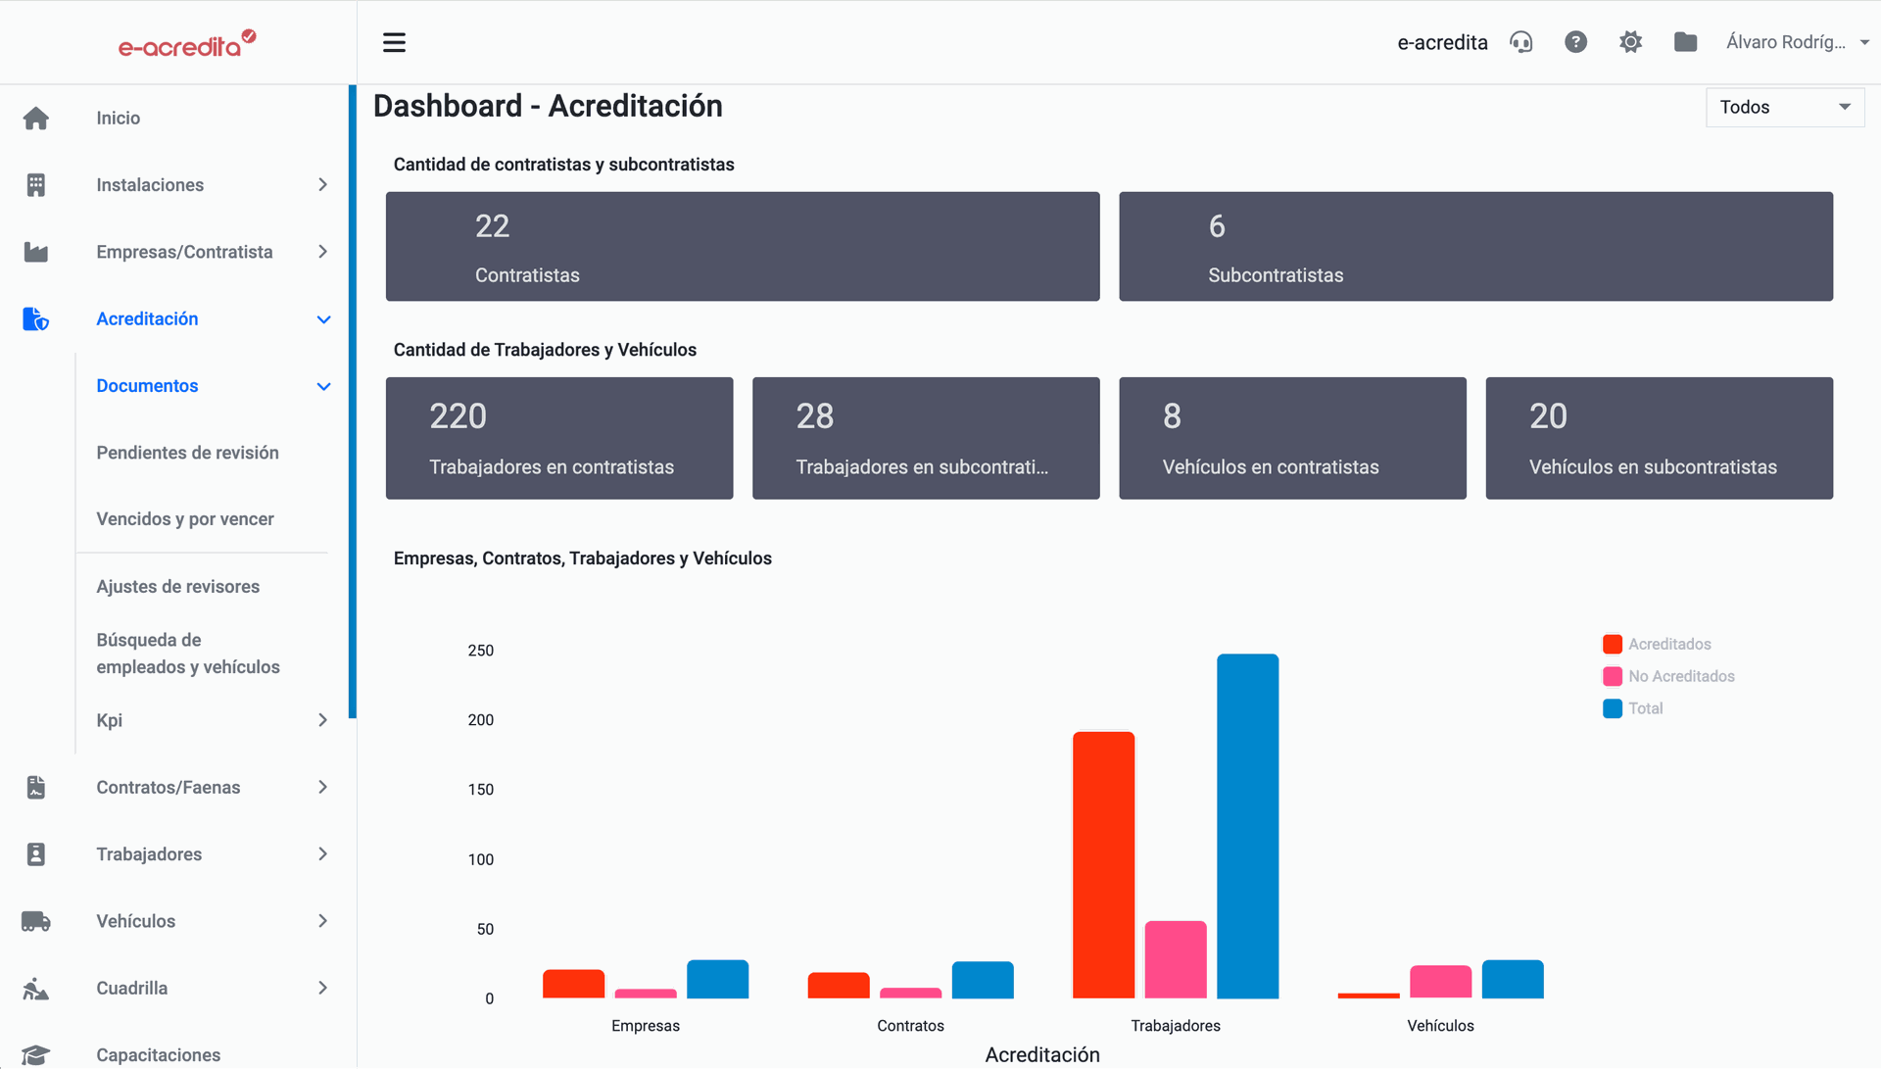Click the help question mark icon
Image resolution: width=1881 pixels, height=1069 pixels.
click(x=1575, y=42)
